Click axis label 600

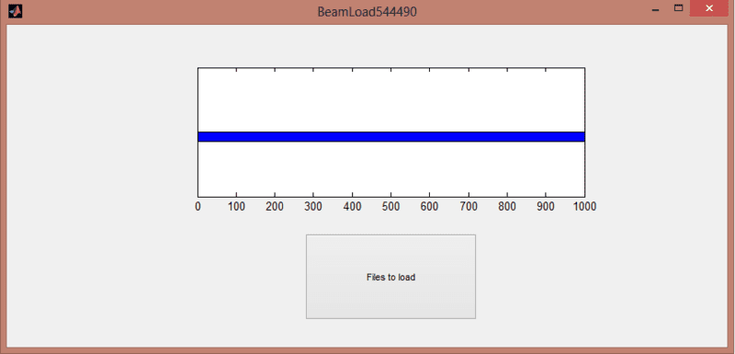pyautogui.click(x=429, y=207)
